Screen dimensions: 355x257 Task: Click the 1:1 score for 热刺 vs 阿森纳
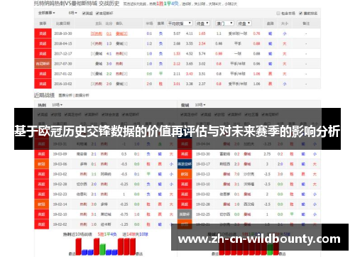click(94, 174)
